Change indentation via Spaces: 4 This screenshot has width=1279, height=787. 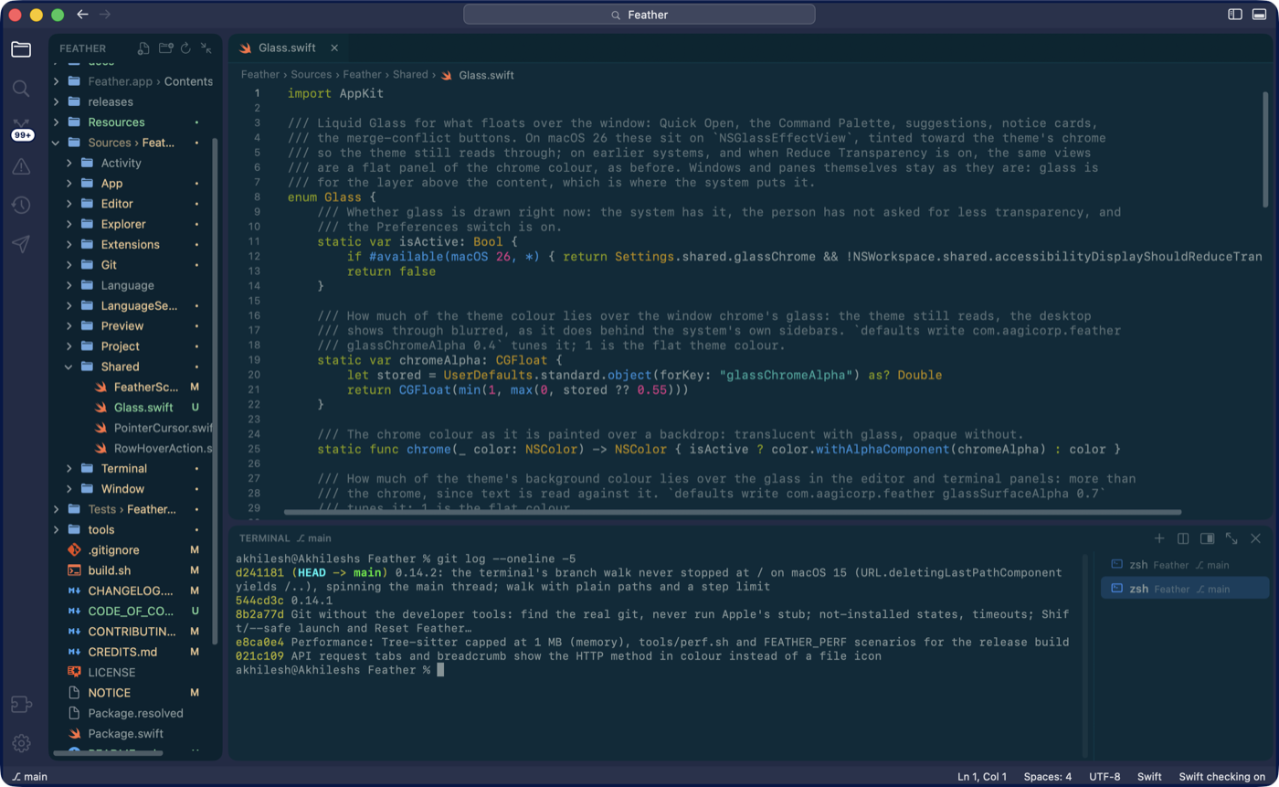pyautogui.click(x=1048, y=777)
